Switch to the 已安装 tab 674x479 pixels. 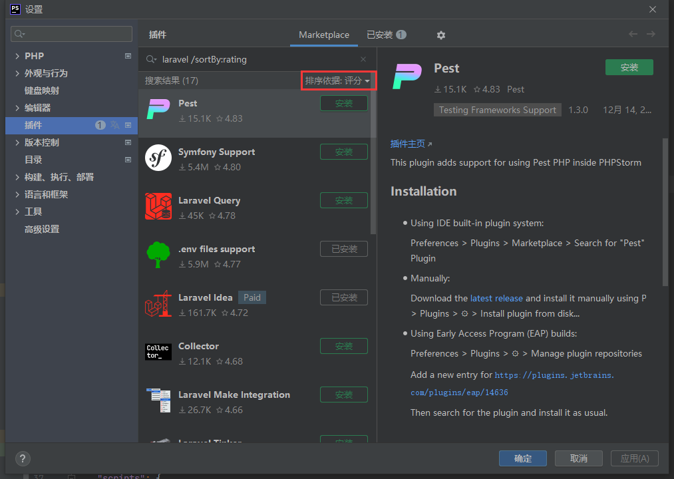pos(386,35)
